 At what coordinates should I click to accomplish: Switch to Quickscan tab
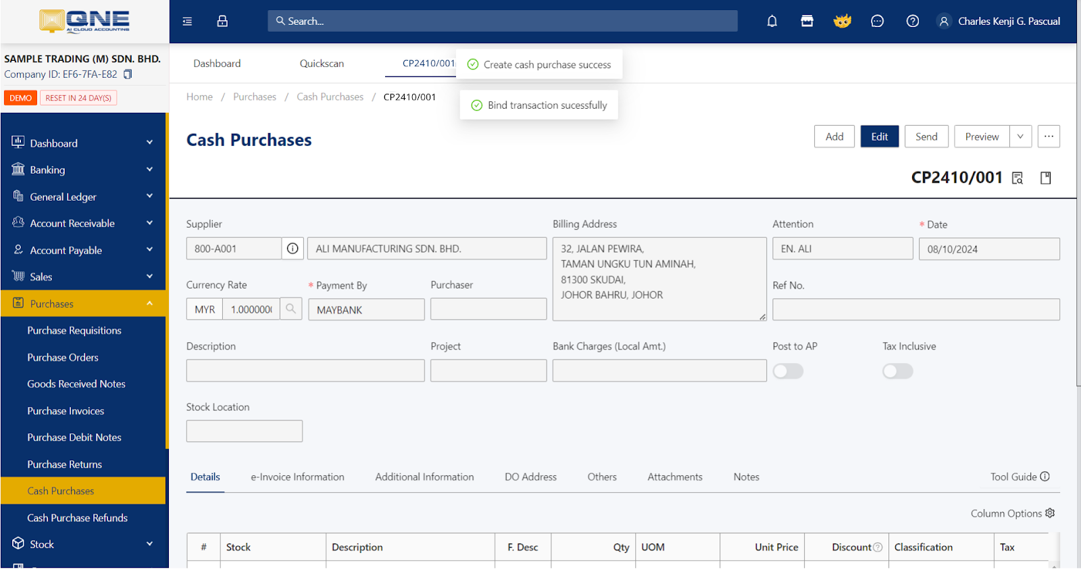(x=322, y=64)
